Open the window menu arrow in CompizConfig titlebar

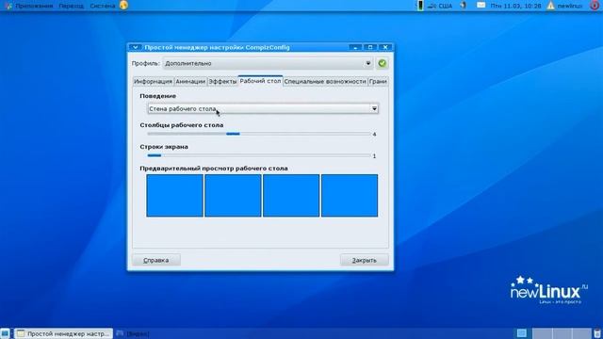tap(135, 47)
